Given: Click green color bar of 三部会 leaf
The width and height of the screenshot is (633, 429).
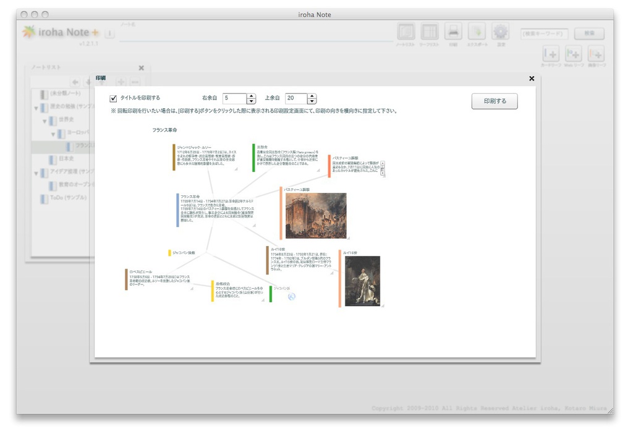Looking at the screenshot, I should (x=253, y=158).
